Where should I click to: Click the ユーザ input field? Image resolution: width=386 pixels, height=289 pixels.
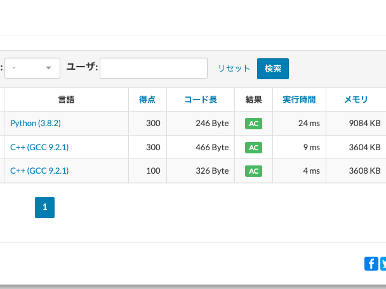(x=154, y=68)
